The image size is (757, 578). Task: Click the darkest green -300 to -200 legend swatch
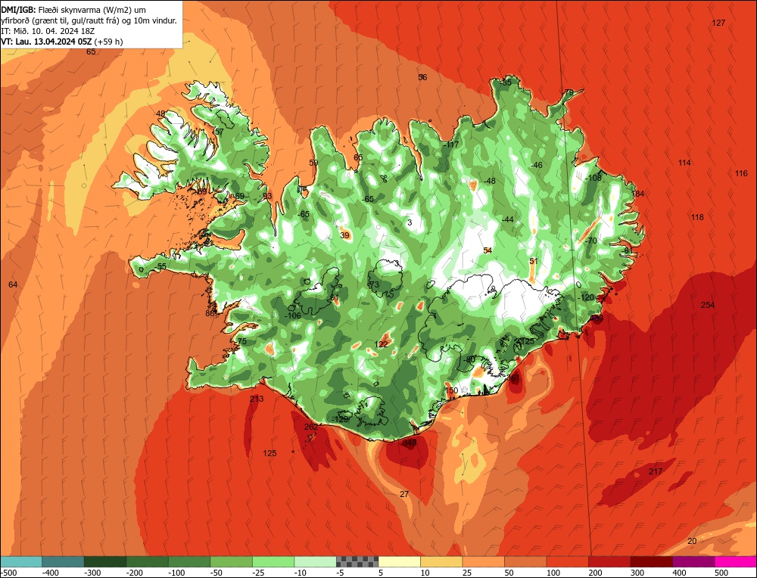click(x=104, y=561)
